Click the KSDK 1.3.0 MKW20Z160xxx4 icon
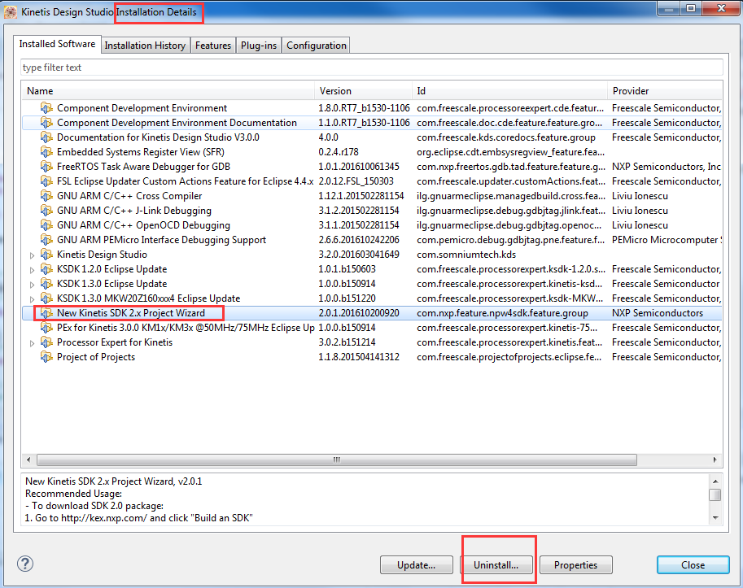The image size is (743, 588). (x=46, y=298)
